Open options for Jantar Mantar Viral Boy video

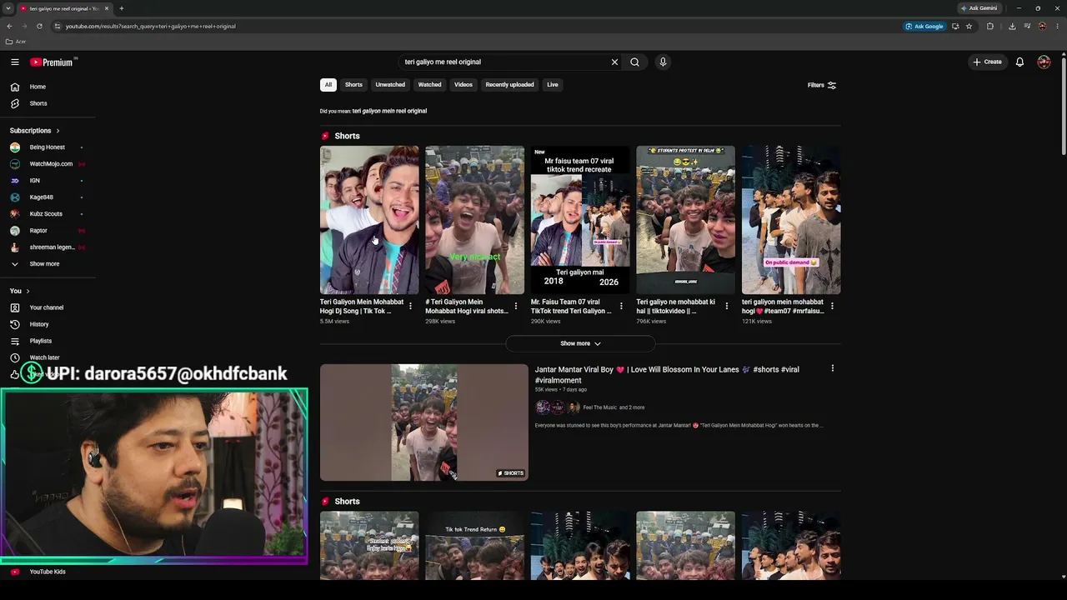click(832, 368)
